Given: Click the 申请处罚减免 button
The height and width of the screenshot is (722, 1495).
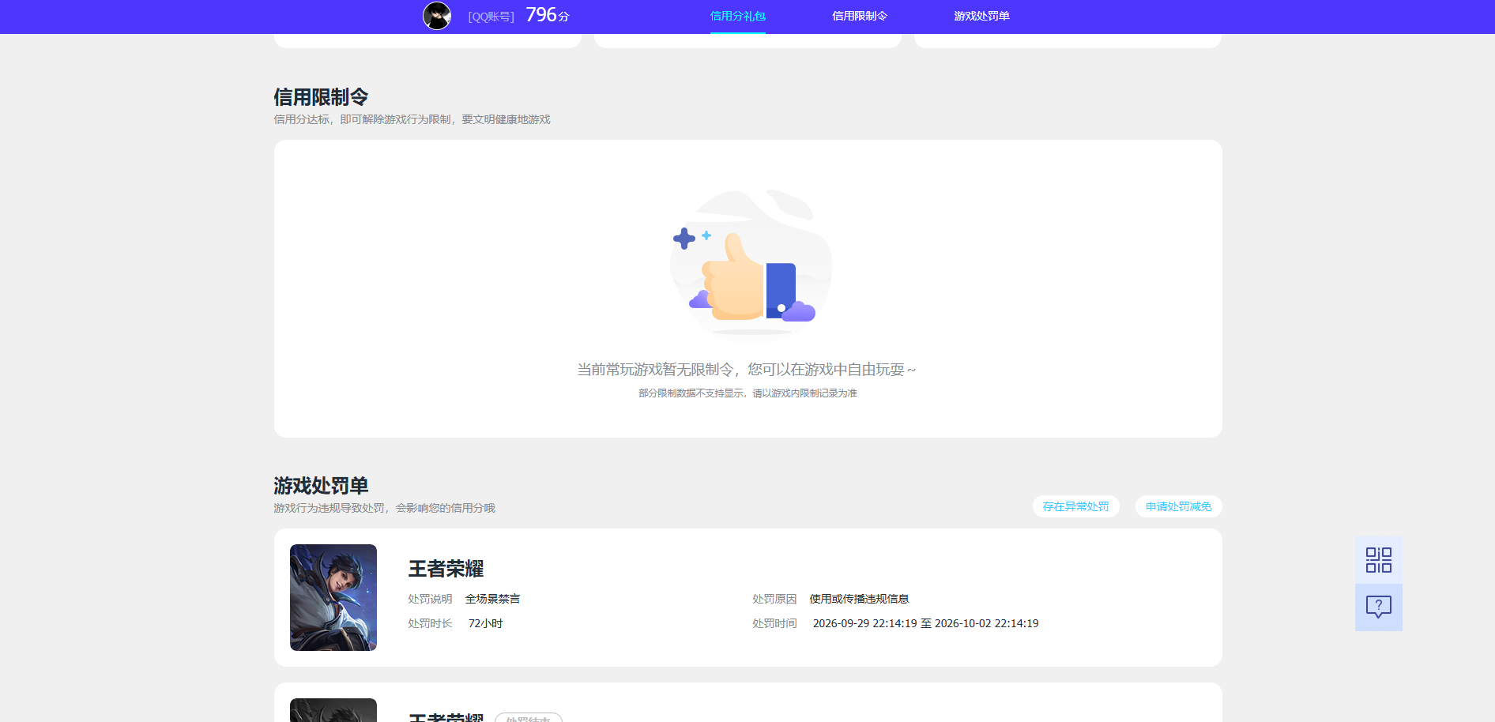Looking at the screenshot, I should pyautogui.click(x=1178, y=506).
